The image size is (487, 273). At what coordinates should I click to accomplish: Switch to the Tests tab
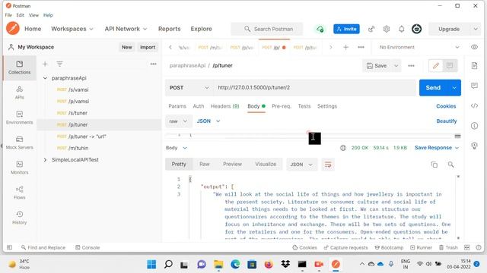pos(304,106)
